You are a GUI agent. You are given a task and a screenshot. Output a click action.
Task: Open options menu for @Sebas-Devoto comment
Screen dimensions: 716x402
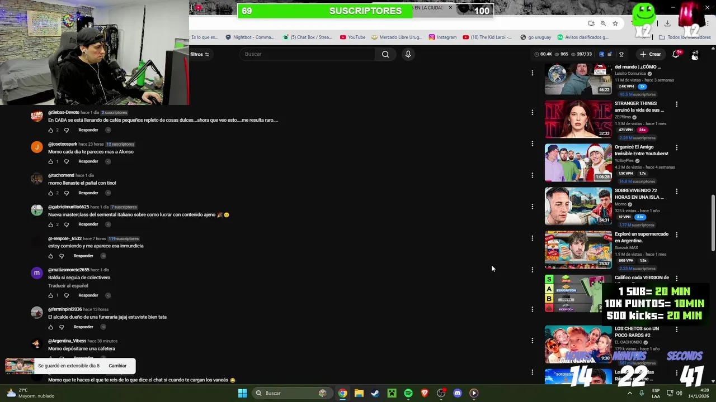pos(532,112)
